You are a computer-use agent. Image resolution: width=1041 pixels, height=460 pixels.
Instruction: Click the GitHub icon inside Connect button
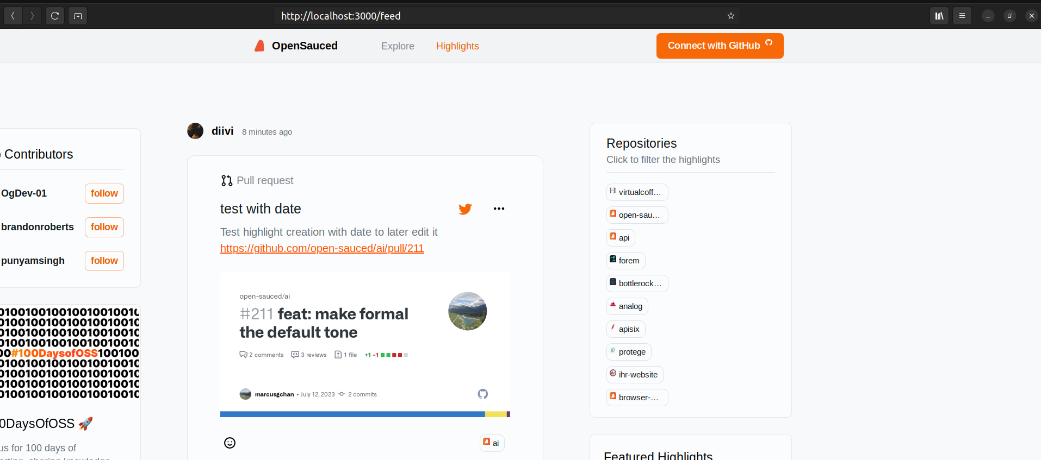coord(769,42)
